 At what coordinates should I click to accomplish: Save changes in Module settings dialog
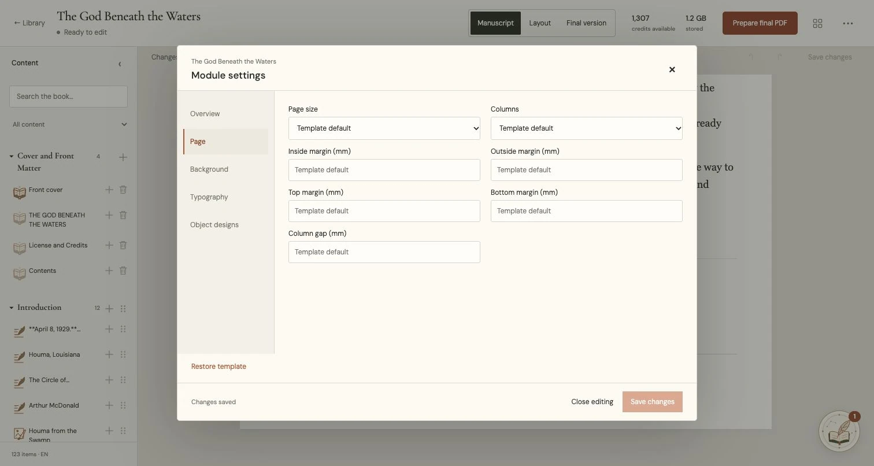click(653, 402)
